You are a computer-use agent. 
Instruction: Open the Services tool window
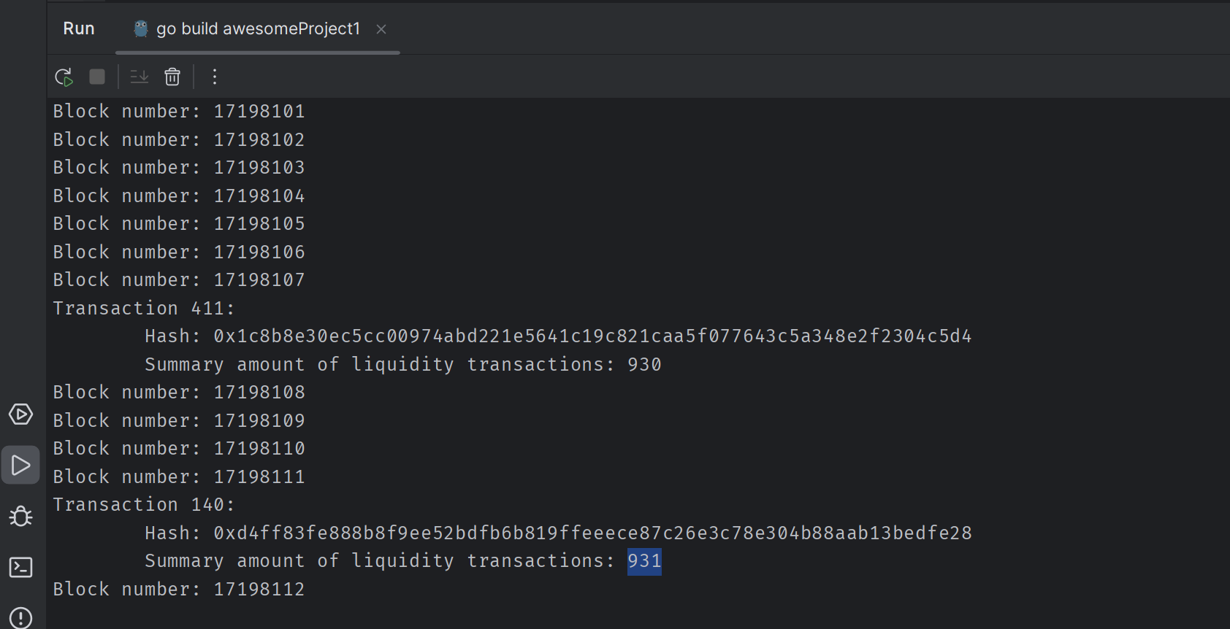[20, 414]
